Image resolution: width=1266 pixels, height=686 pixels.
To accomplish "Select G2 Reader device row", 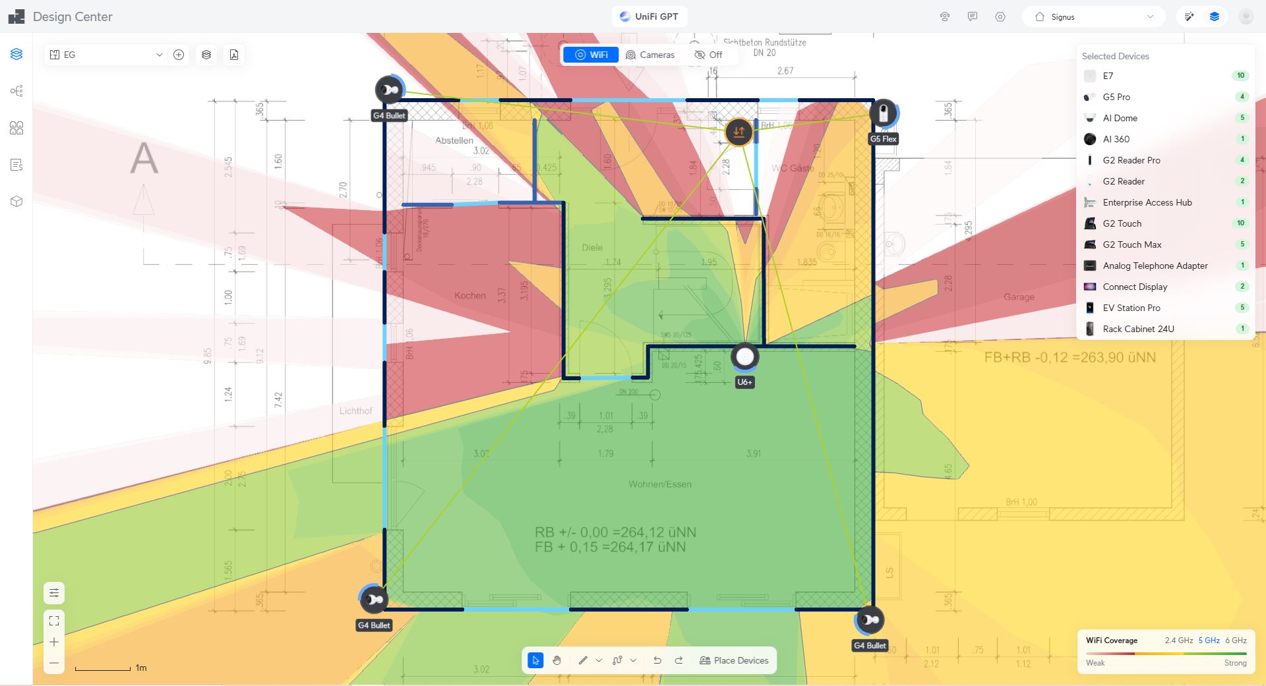I will click(1166, 181).
